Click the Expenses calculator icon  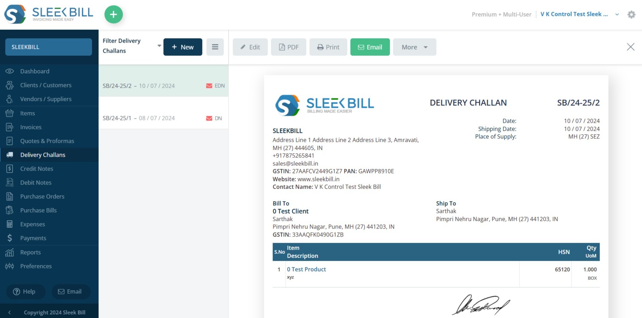coord(10,224)
